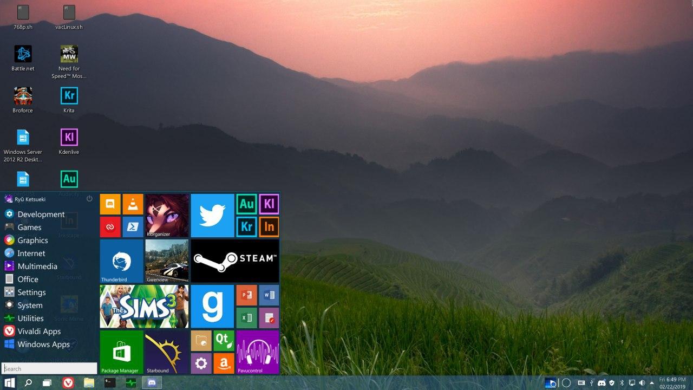693x390 pixels.
Task: Click the Thunderbird mail tile
Action: (x=121, y=261)
